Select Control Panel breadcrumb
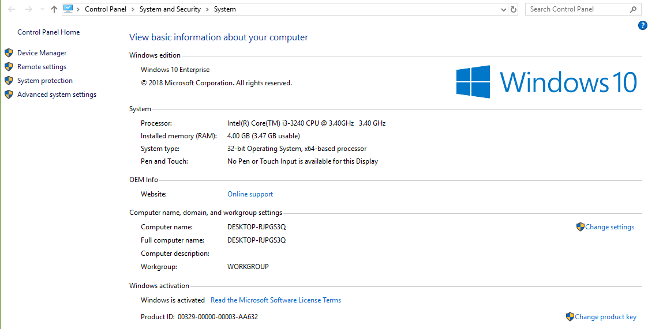Image resolution: width=648 pixels, height=329 pixels. (106, 9)
